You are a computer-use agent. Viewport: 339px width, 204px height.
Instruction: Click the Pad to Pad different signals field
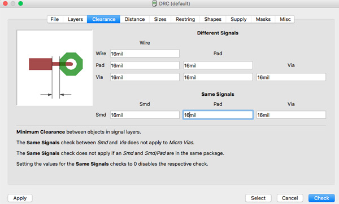click(x=218, y=65)
